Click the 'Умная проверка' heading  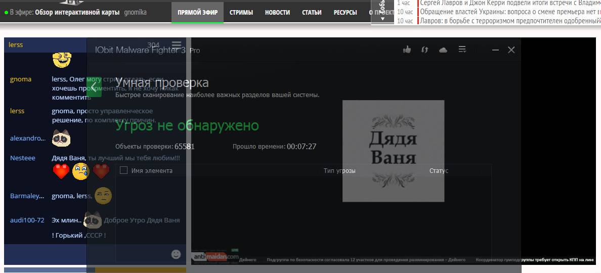pyautogui.click(x=162, y=83)
